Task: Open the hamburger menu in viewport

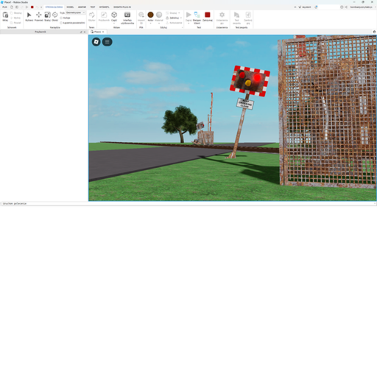Action: pyautogui.click(x=108, y=42)
